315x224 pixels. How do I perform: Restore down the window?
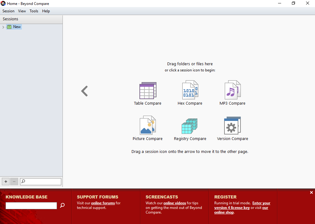(x=293, y=3)
